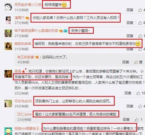Reply to 艾仁June's comment

126,120
